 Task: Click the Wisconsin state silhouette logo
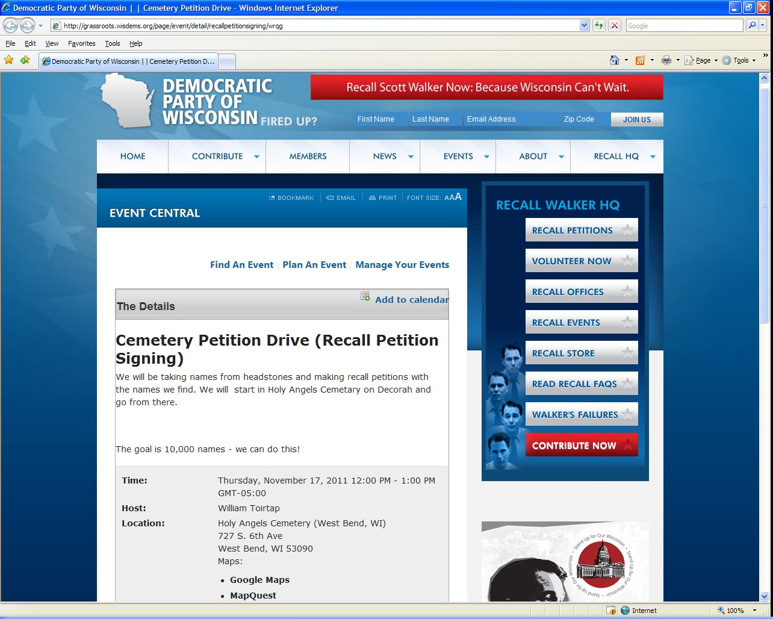tap(126, 101)
